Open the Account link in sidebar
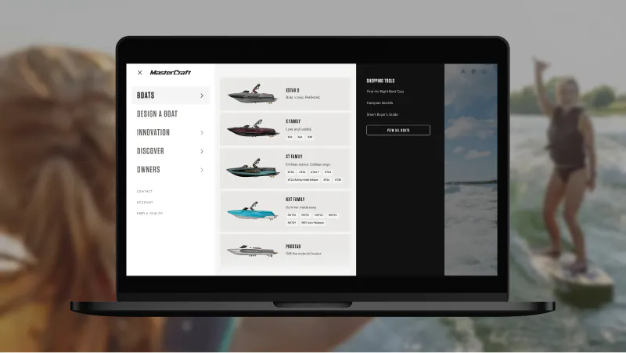Viewport: 626px width, 353px height. (145, 203)
